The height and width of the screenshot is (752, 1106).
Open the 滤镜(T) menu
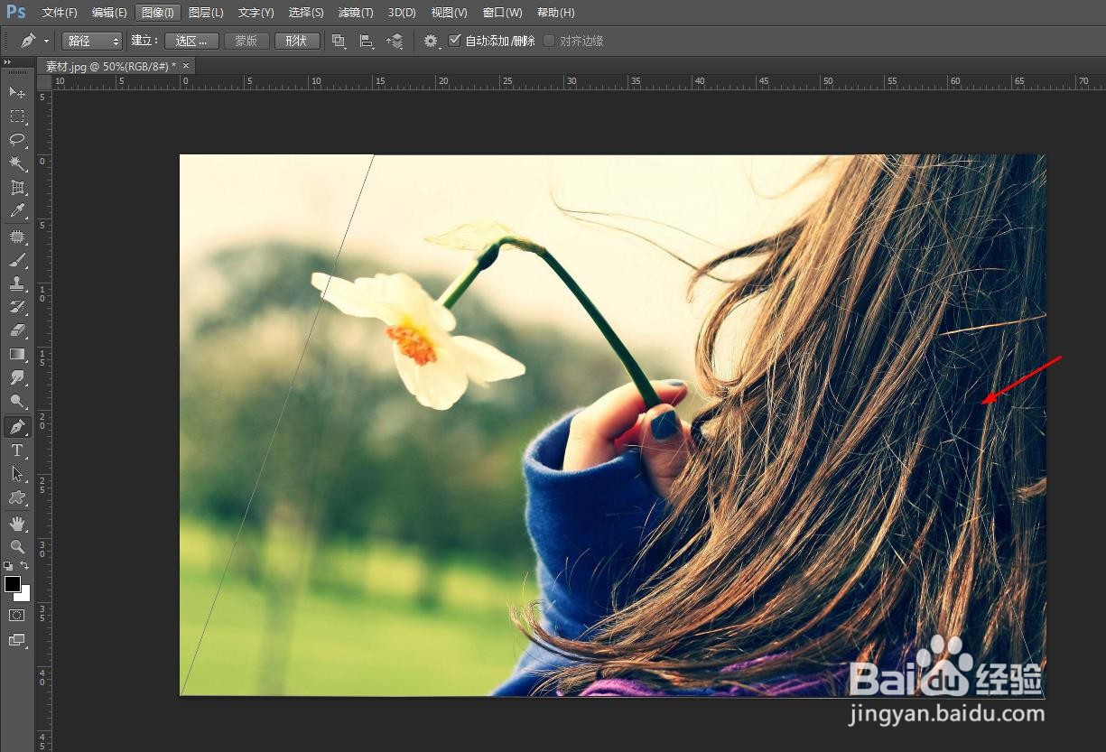(356, 13)
